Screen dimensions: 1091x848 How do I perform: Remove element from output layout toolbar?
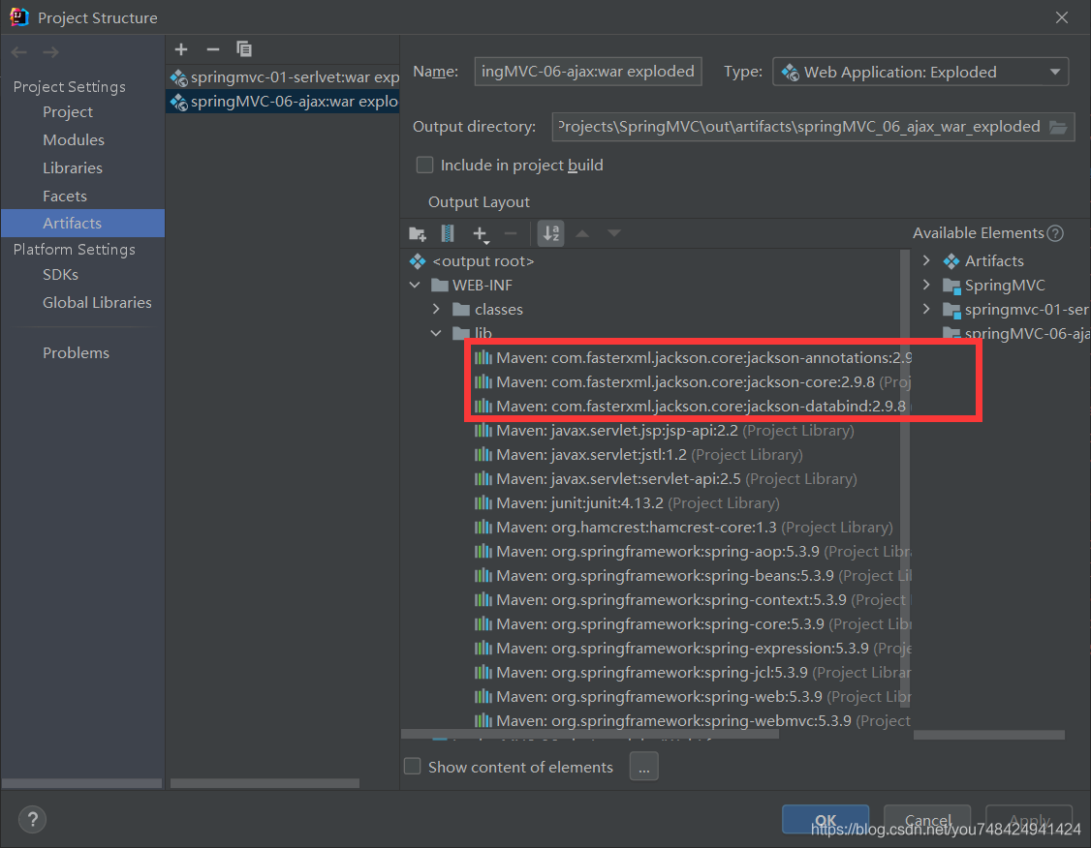(511, 233)
